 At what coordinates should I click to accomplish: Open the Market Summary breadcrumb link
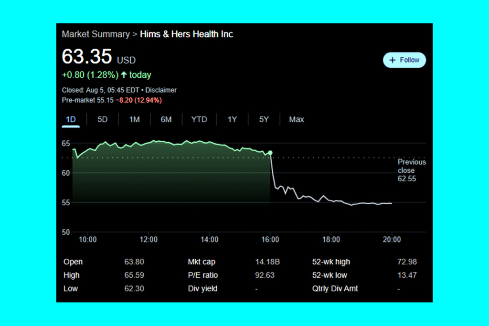[96, 34]
